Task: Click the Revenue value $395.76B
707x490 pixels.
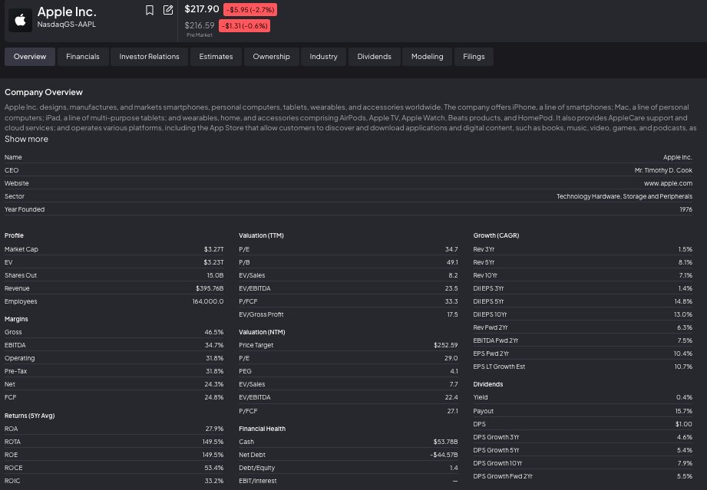Action: (x=210, y=288)
